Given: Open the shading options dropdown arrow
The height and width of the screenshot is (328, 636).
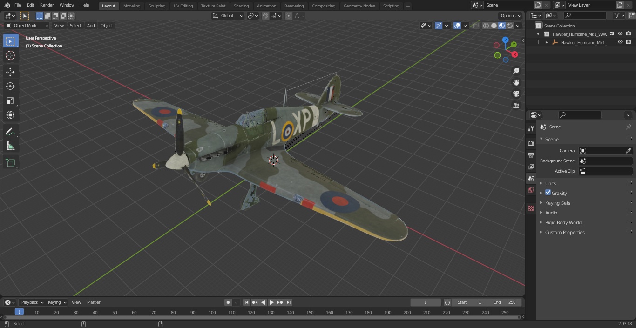Looking at the screenshot, I should click(518, 26).
